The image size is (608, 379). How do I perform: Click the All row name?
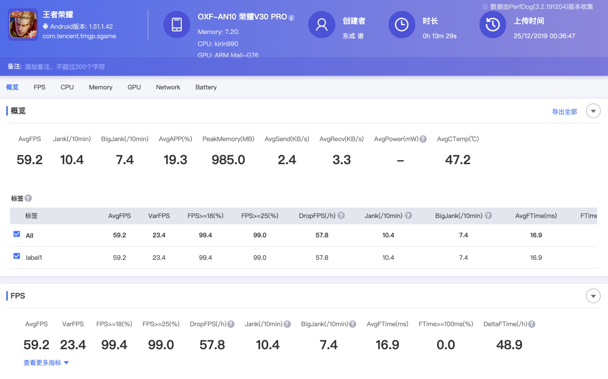pos(29,235)
